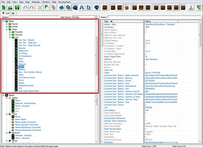Screen dimensions: 203x148
Task: Open the Import module down-arrow icon
Action: [x=89, y=8]
